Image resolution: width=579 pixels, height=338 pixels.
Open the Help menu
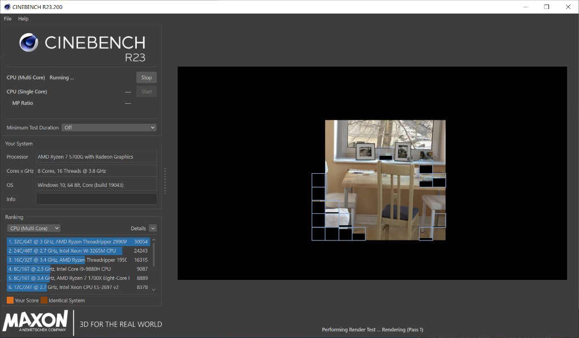pyautogui.click(x=23, y=19)
